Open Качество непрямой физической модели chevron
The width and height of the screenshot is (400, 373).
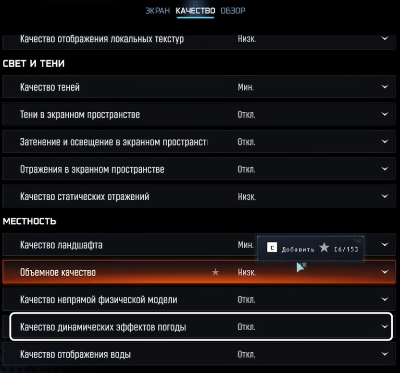click(x=385, y=300)
